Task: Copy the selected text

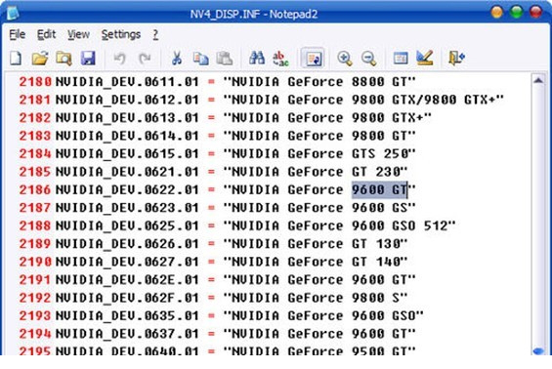Action: (200, 58)
